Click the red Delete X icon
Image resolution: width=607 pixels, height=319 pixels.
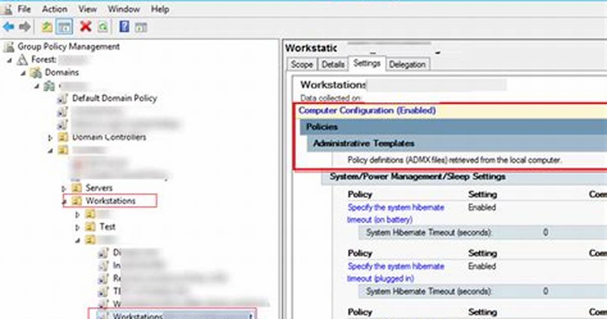point(86,26)
